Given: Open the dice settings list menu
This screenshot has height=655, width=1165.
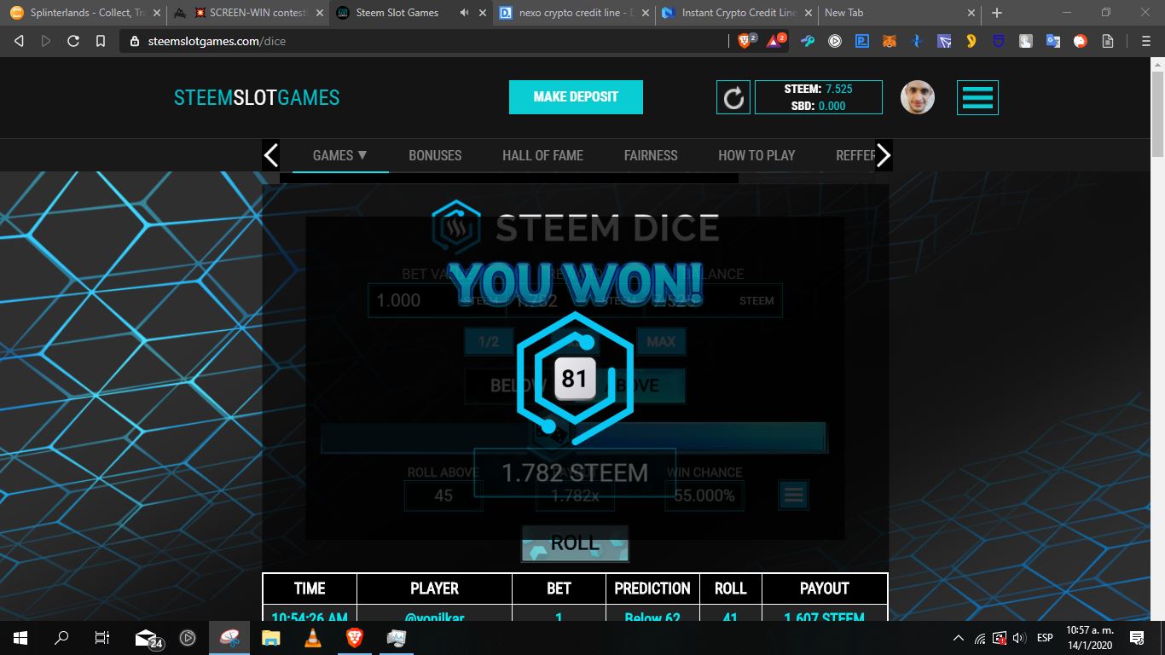Looking at the screenshot, I should click(x=793, y=495).
